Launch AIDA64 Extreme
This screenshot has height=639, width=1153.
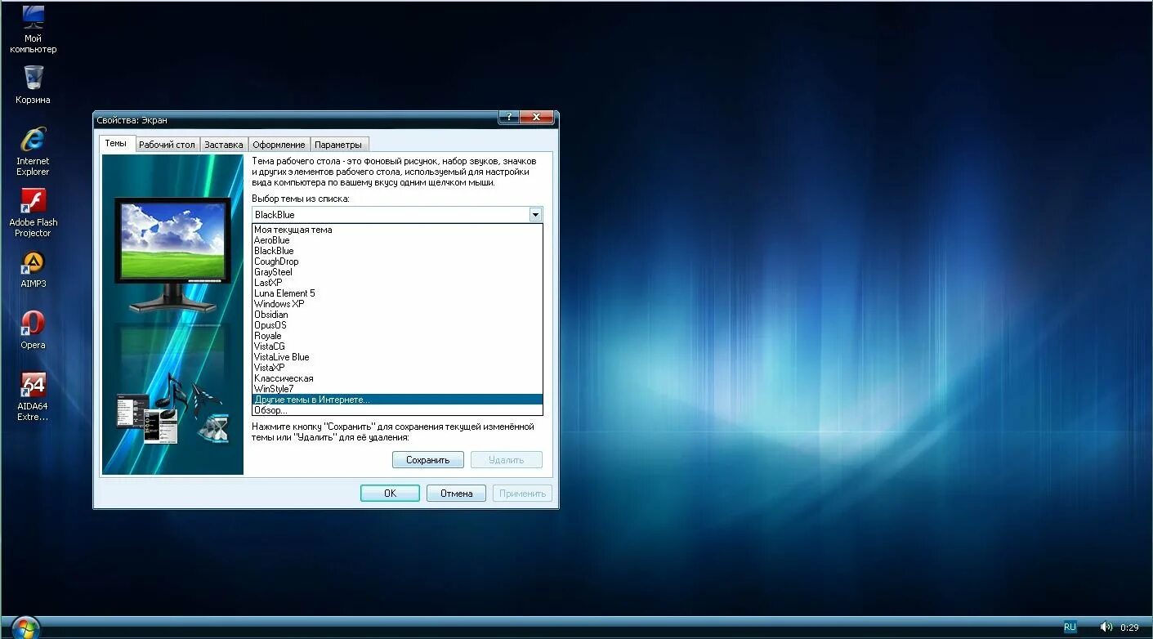coord(32,384)
